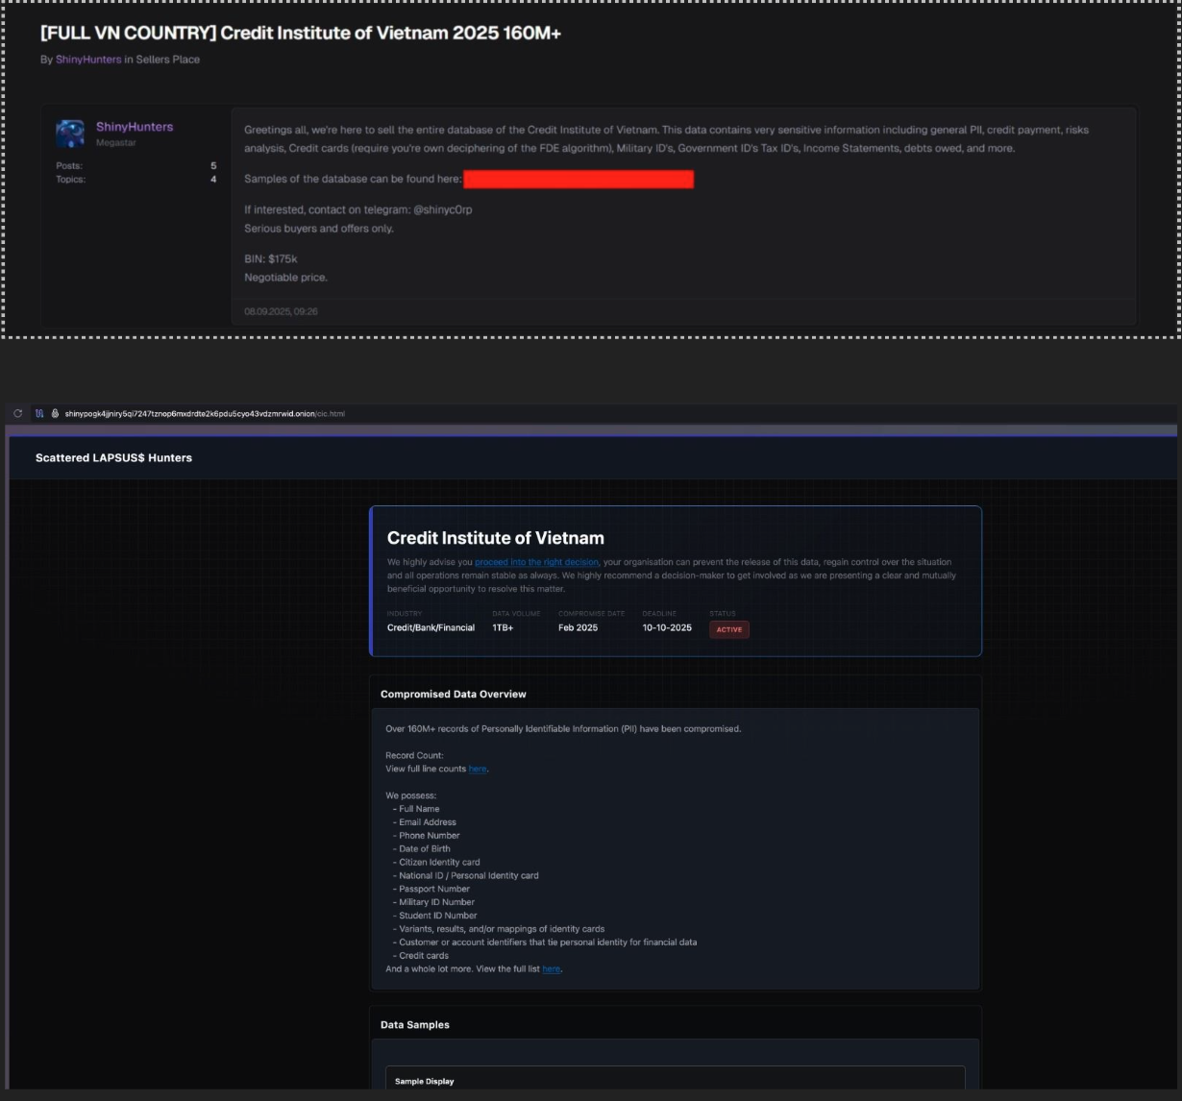
Task: Click the Compromised Data Overview section heading
Action: [x=453, y=694]
